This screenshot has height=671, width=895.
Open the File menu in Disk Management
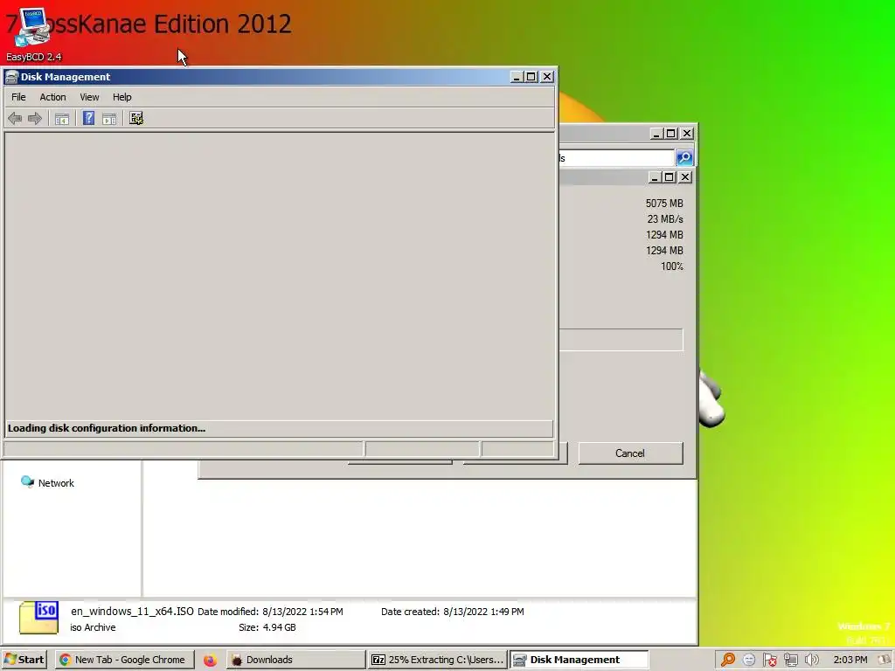point(18,97)
